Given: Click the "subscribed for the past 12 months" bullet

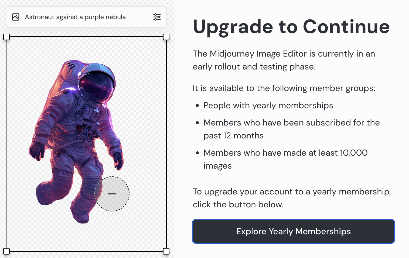Looking at the screenshot, I should pos(291,129).
